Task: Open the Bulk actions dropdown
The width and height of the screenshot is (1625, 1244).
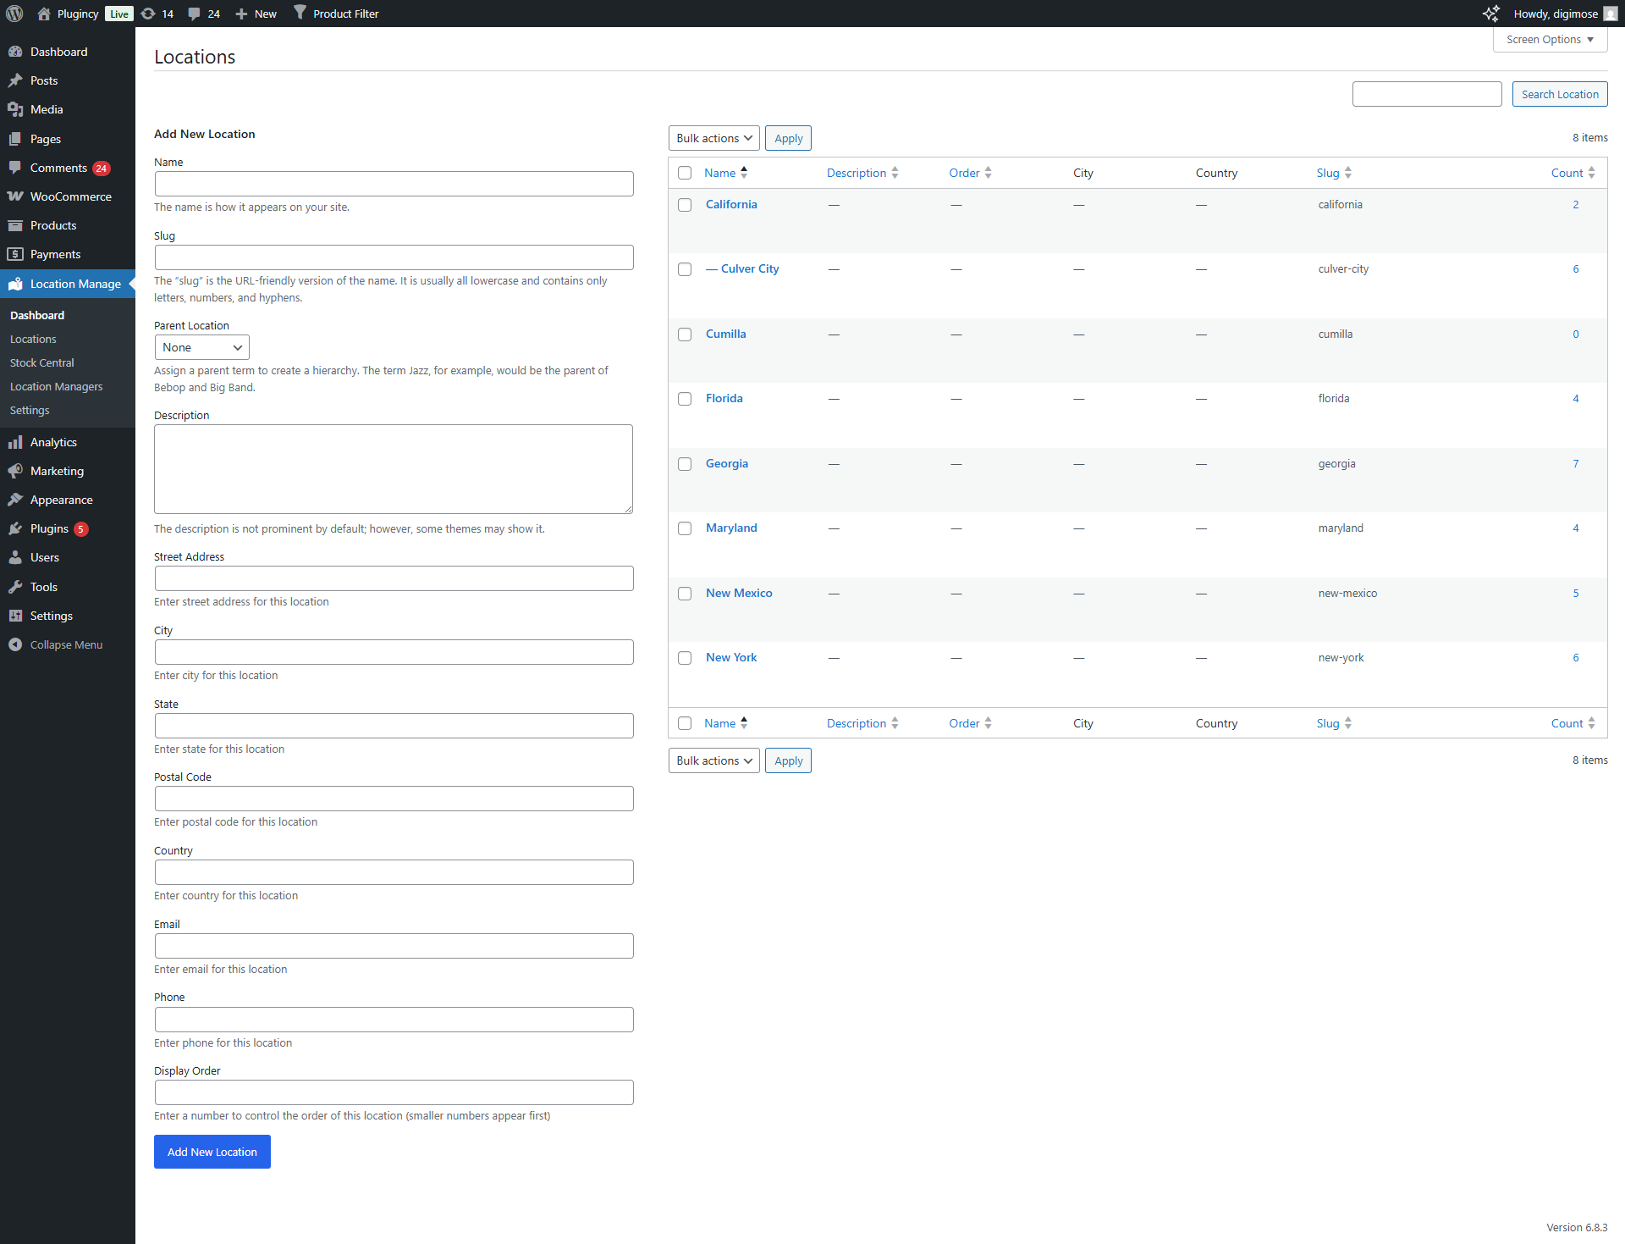Action: pyautogui.click(x=713, y=138)
